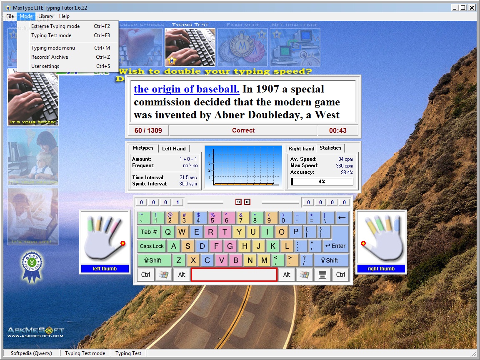Screen dimensions: 480x360
Task: Click the It's Your Health image
Action: [33, 157]
